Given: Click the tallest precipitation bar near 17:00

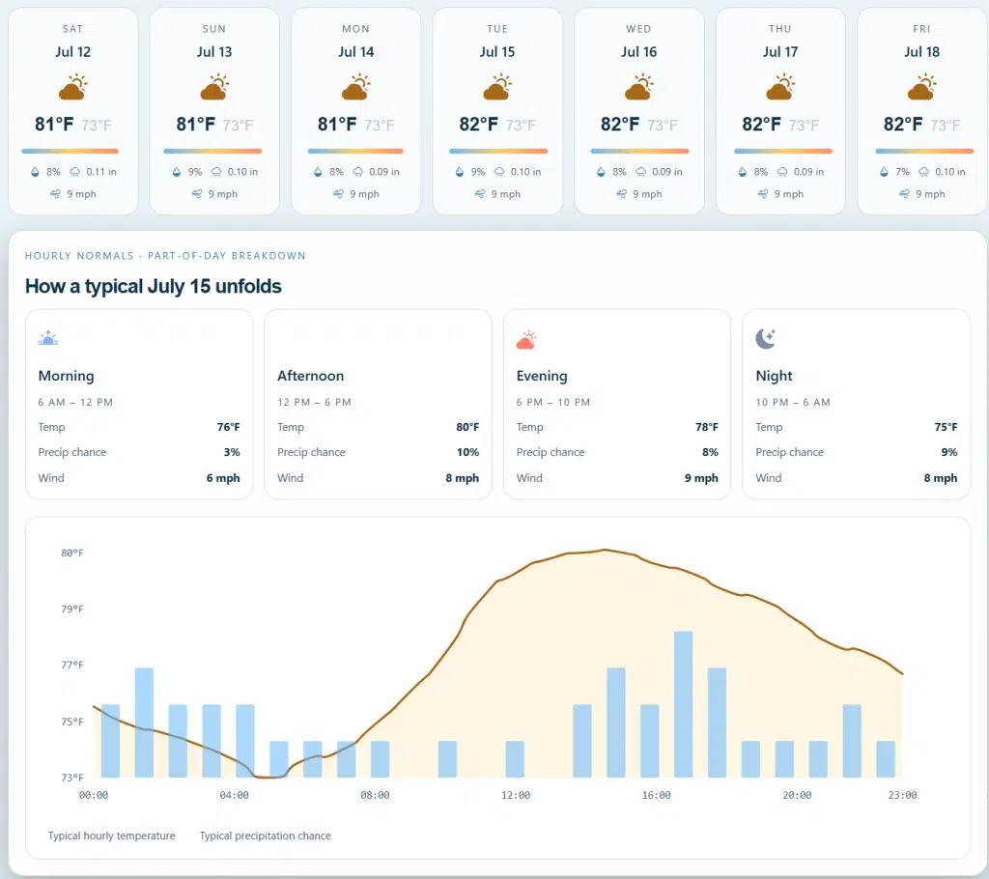Looking at the screenshot, I should pyautogui.click(x=683, y=703).
